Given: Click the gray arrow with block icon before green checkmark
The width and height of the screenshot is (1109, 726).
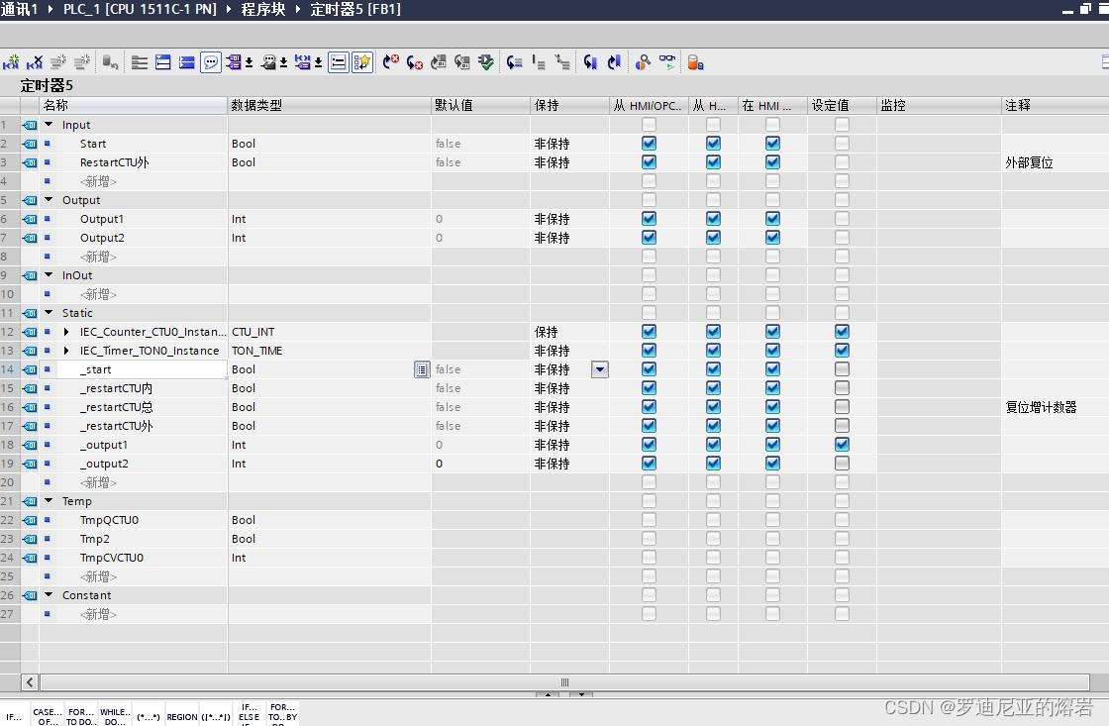Looking at the screenshot, I should (461, 62).
